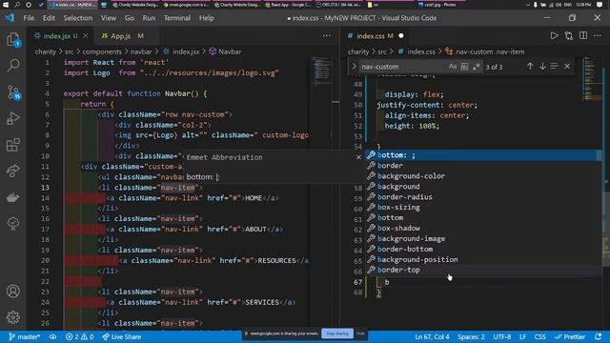Open the Docker view
The width and height of the screenshot is (610, 343).
coord(13,197)
